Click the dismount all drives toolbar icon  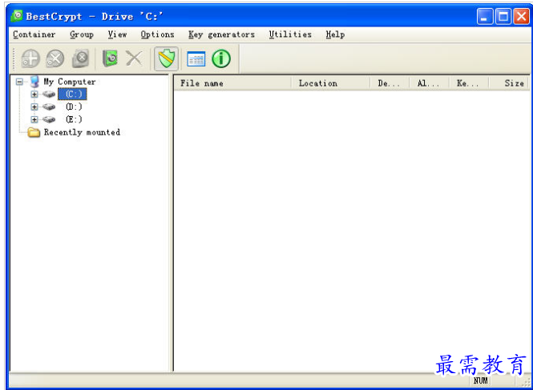tap(81, 58)
